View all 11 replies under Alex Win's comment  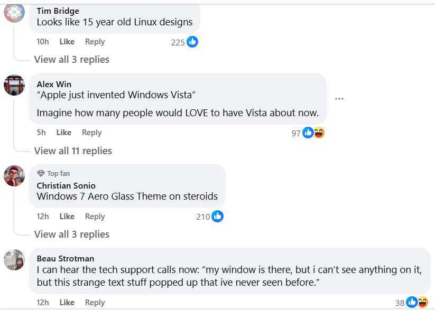pos(73,151)
